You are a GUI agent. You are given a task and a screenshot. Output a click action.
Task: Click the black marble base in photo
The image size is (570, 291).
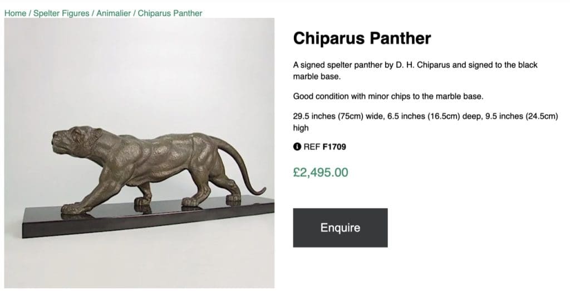point(139,220)
